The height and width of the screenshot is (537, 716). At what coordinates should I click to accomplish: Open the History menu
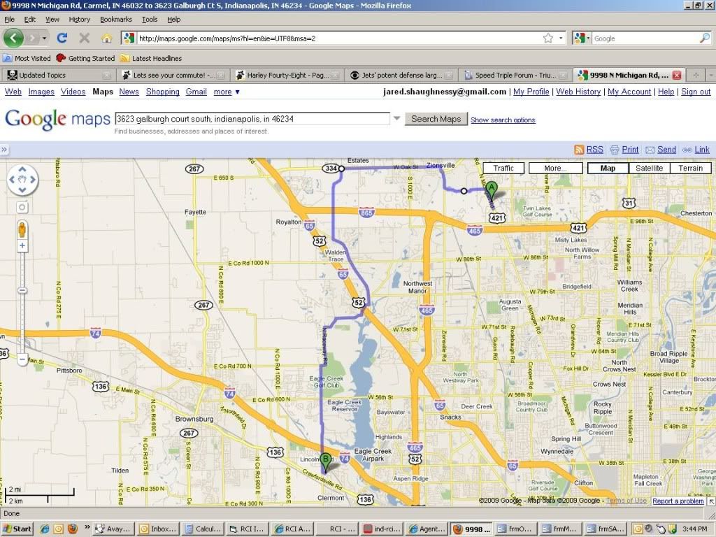[x=80, y=19]
